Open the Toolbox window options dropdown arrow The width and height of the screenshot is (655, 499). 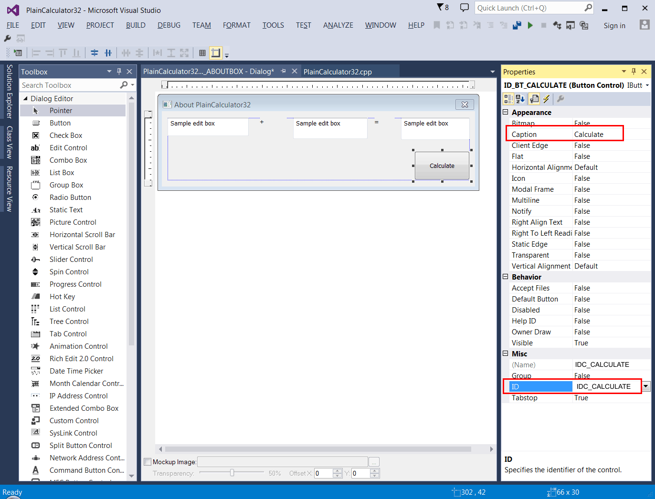pyautogui.click(x=109, y=72)
